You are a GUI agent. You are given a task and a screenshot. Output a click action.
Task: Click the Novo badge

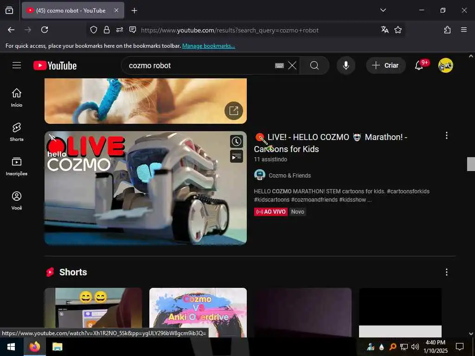[x=297, y=211]
